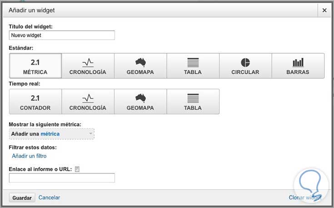Choose the real-time Geomapa widget
The image size is (334, 208).
(x=140, y=101)
